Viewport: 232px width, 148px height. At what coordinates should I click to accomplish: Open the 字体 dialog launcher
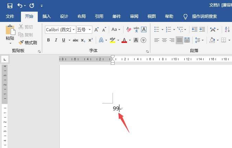[x=147, y=51]
